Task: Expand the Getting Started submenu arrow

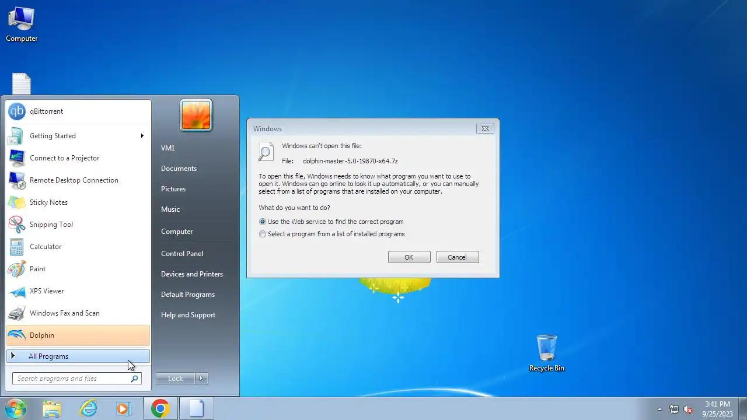Action: (142, 136)
